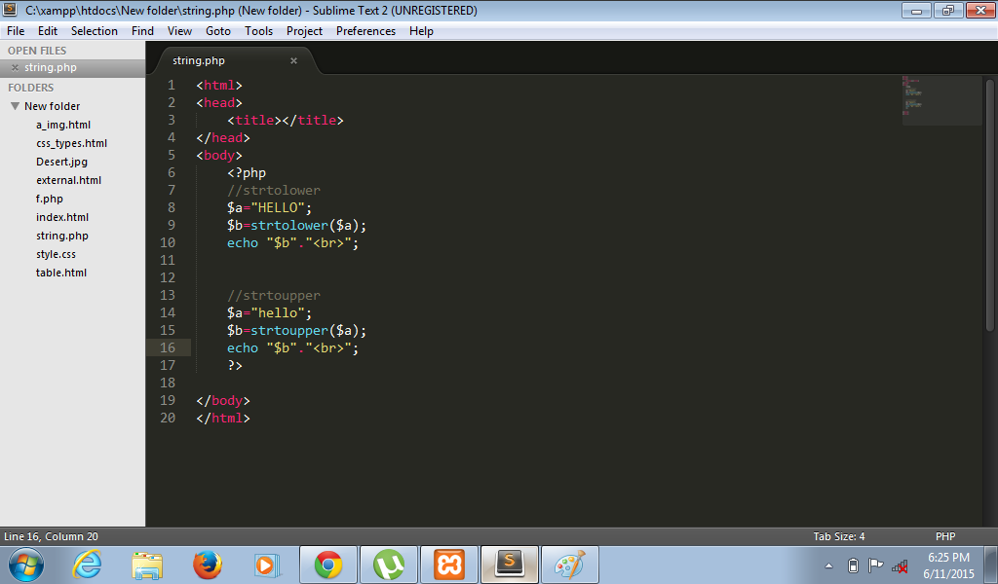Click the battery power tray icon
998x584 pixels.
tap(853, 565)
